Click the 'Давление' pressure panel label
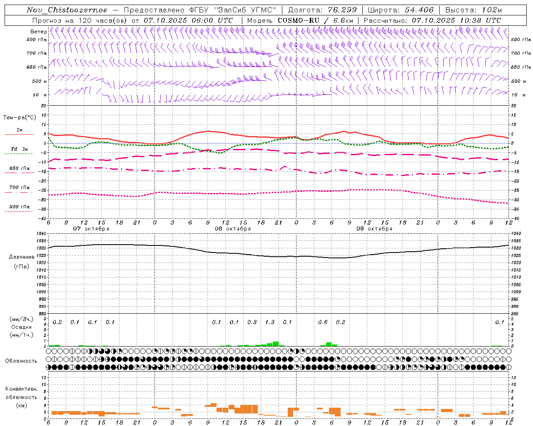The width and height of the screenshot is (533, 426). click(21, 257)
